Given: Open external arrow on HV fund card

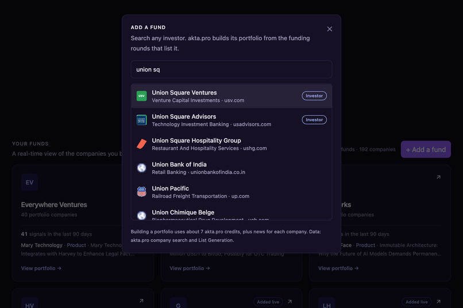Looking at the screenshot, I should [141, 301].
